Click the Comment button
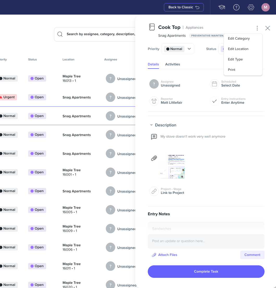Image resolution: width=276 pixels, height=288 pixels. pos(252,255)
